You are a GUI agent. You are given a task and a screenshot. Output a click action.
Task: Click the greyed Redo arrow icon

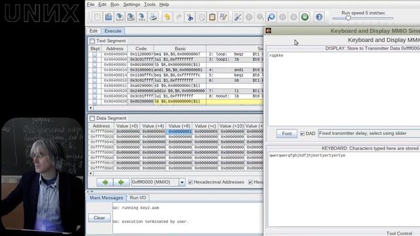(x=178, y=17)
